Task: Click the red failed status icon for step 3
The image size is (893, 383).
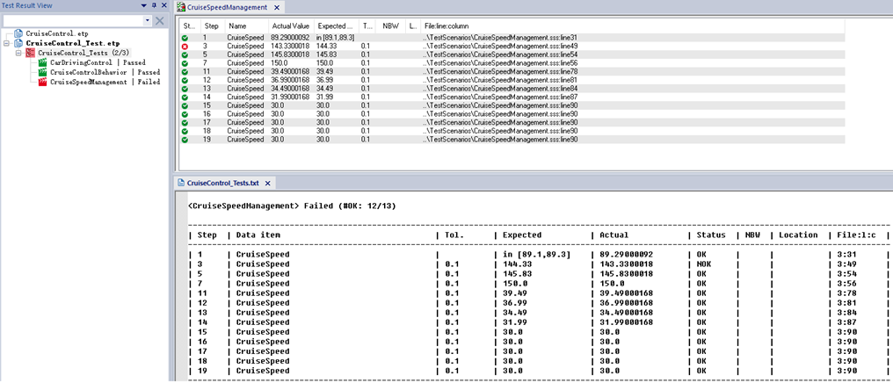Action: point(185,46)
